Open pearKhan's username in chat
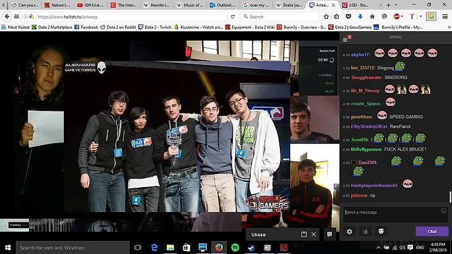 (x=362, y=116)
